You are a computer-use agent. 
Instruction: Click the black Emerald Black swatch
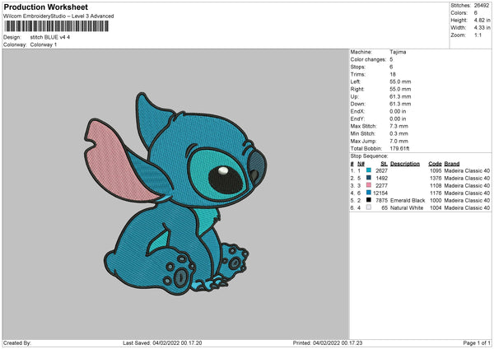pos(369,200)
